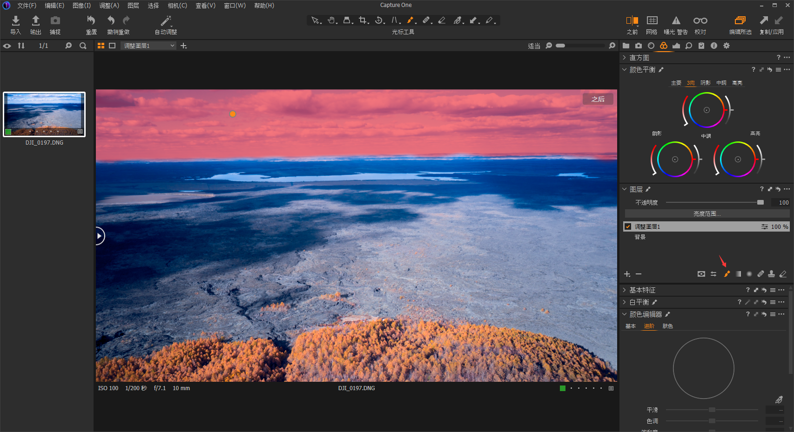Click the 适当 fit zoom button
This screenshot has width=794, height=432.
tap(534, 46)
